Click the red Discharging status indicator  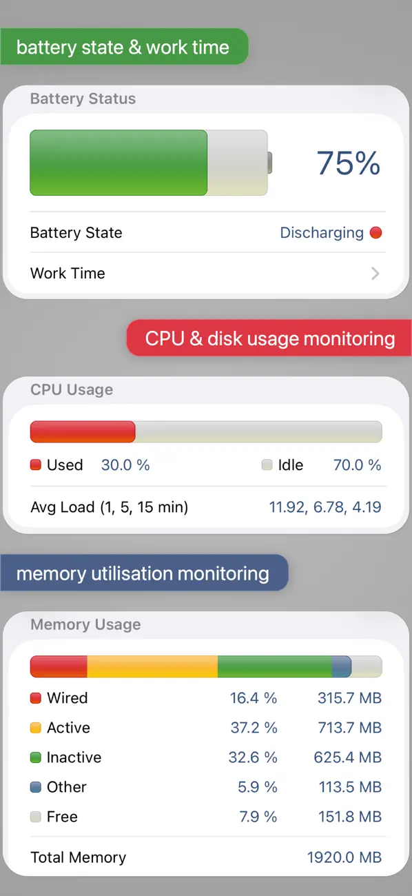(x=375, y=233)
